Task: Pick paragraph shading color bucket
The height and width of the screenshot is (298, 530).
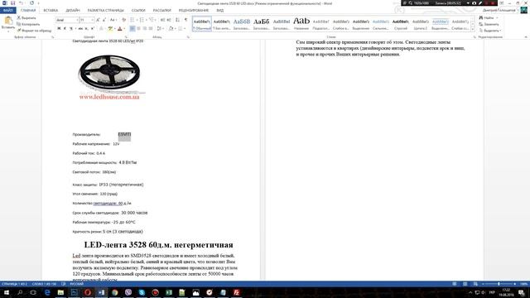Action: (171, 29)
